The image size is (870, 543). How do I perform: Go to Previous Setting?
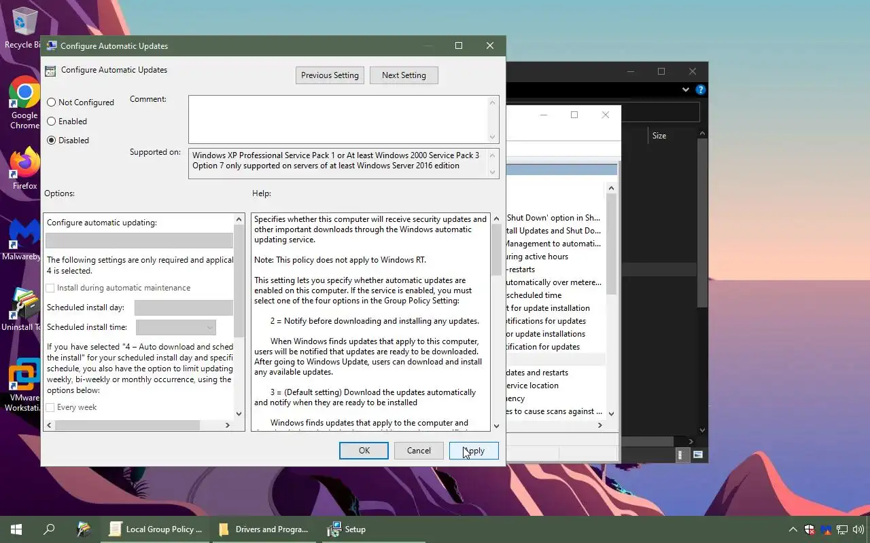coord(330,75)
